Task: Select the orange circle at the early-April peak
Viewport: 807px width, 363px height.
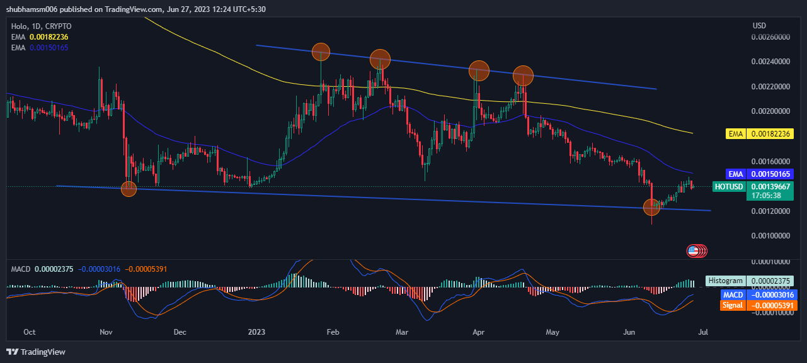Action: tap(479, 70)
